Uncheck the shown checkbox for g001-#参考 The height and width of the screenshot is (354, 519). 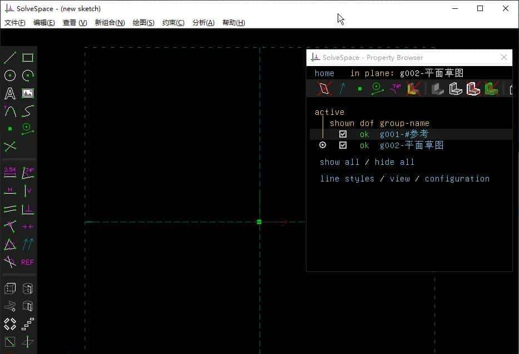(x=343, y=134)
